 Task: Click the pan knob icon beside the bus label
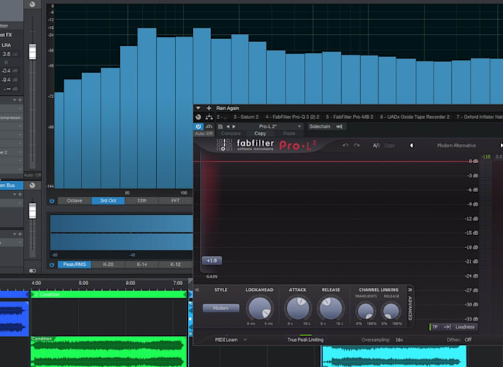32,185
